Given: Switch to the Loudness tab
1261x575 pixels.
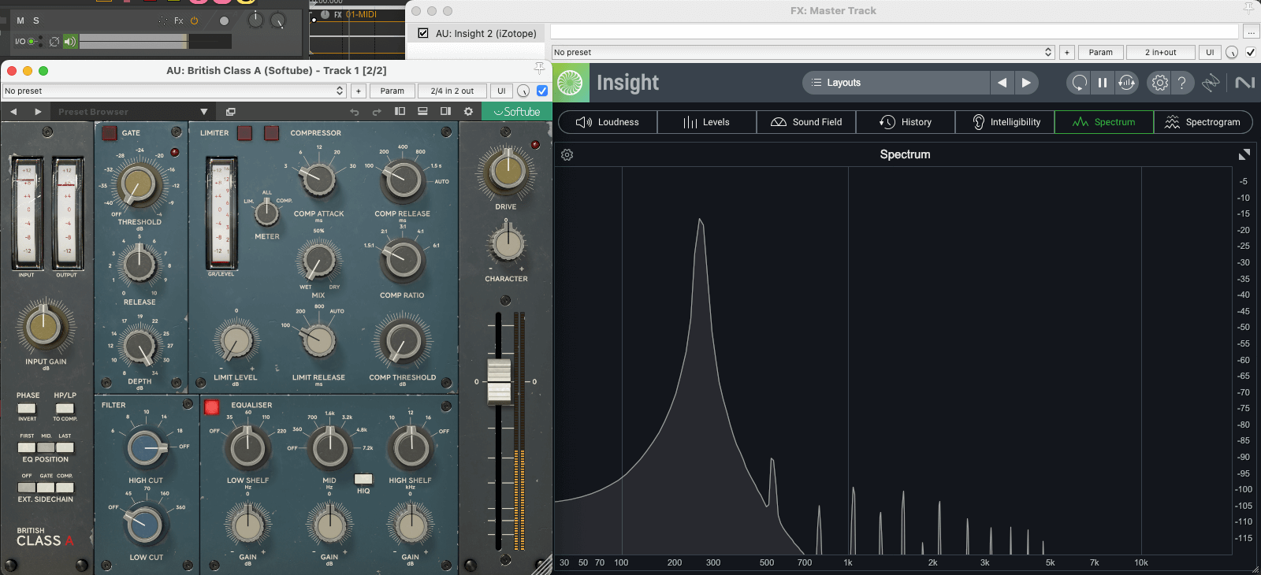Looking at the screenshot, I should click(608, 122).
